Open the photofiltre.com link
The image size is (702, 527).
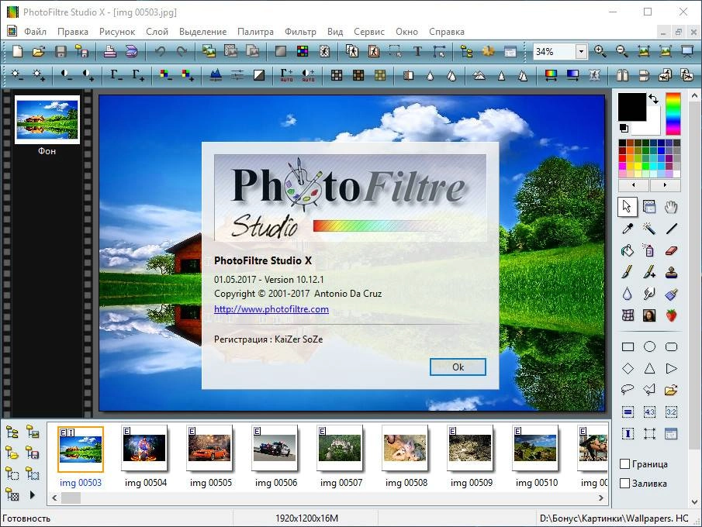[x=271, y=309]
